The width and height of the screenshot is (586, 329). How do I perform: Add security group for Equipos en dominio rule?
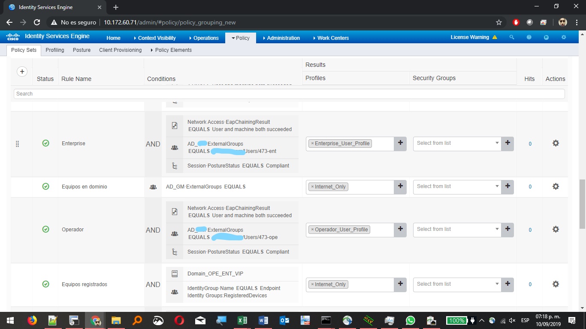[x=507, y=187]
